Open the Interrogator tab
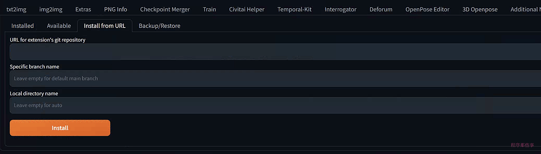This screenshot has width=541, height=154. point(340,9)
